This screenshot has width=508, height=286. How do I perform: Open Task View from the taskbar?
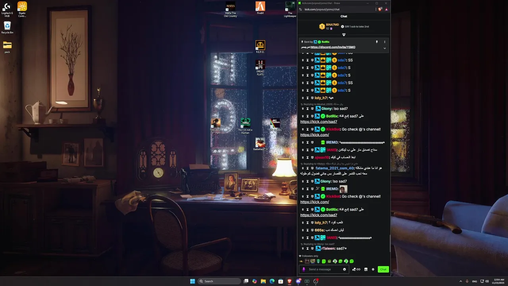click(246, 281)
